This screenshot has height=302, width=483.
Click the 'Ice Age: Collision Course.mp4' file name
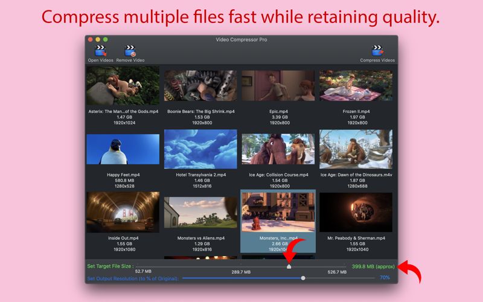click(278, 175)
